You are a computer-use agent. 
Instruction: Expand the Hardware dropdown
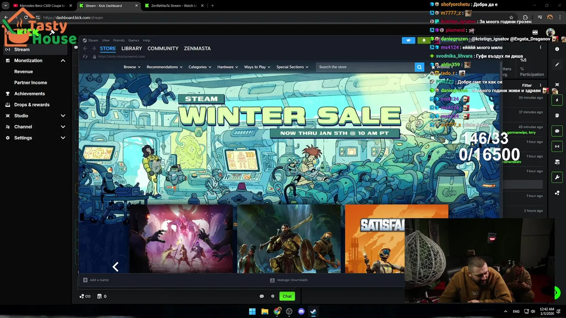[x=227, y=67]
